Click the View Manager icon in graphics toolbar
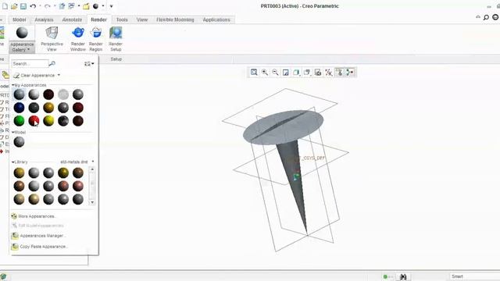Viewport: 500px width, 281px height. pos(318,73)
